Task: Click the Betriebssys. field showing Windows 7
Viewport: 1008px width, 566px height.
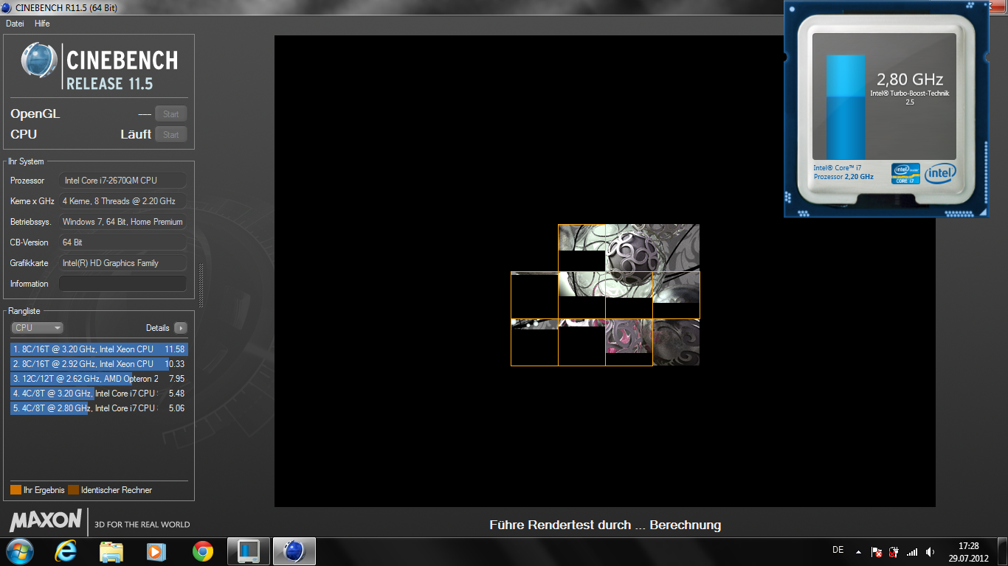Action: [x=122, y=222]
